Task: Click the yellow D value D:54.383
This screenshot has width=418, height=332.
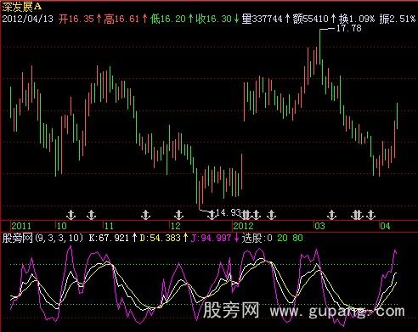Action: pos(160,238)
